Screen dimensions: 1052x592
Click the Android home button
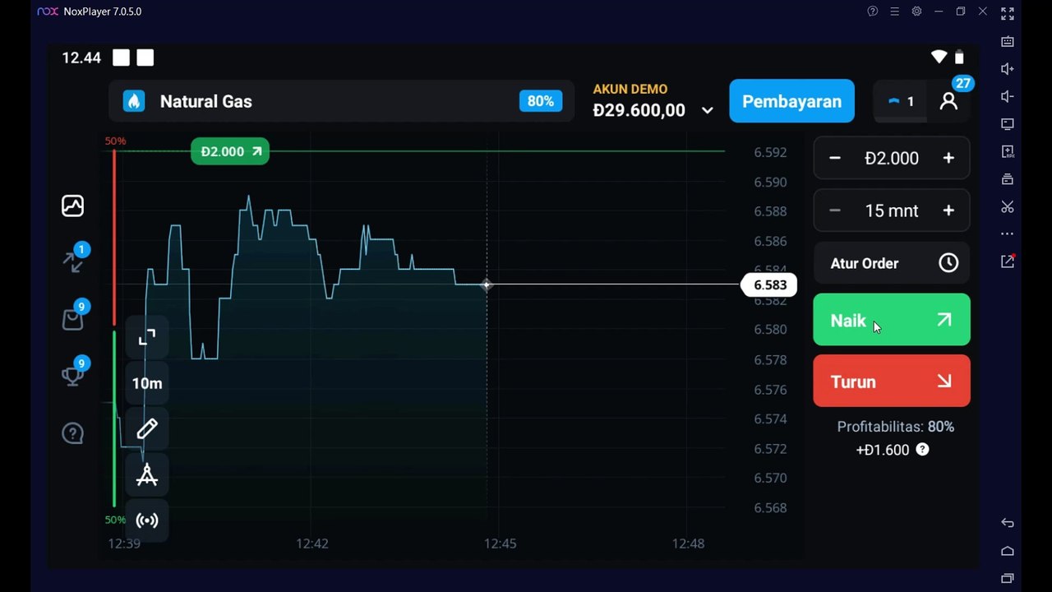click(1007, 551)
